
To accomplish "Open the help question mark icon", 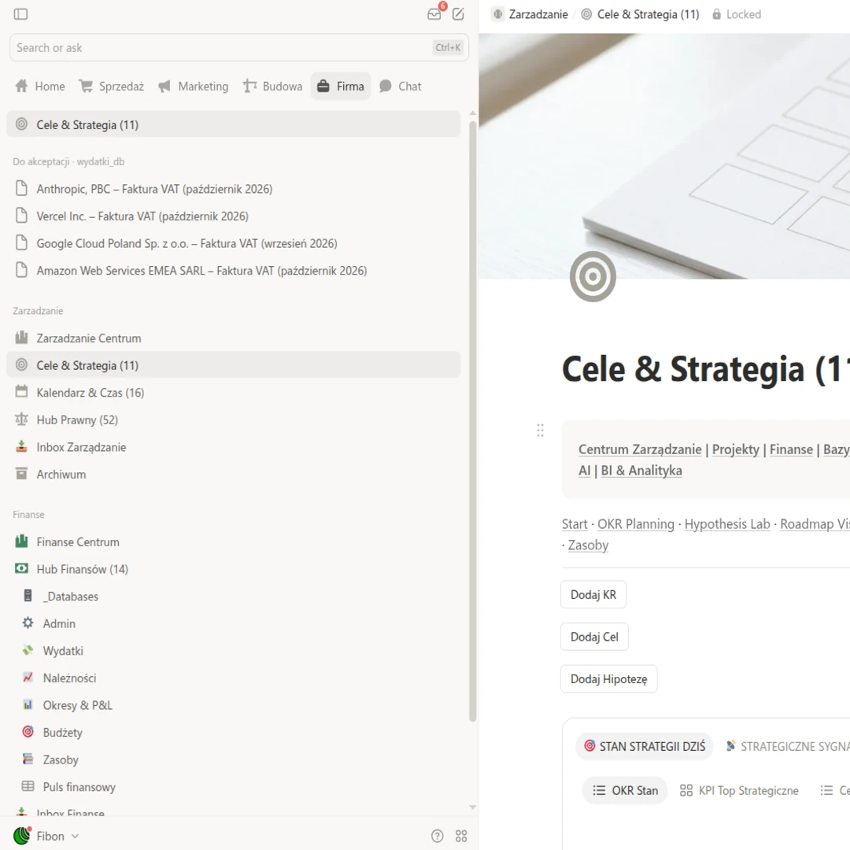I will (437, 836).
